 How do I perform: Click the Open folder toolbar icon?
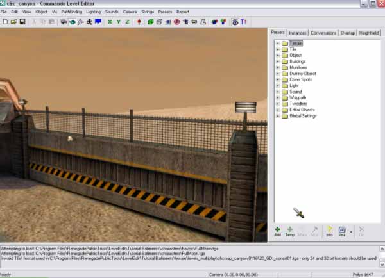pyautogui.click(x=13, y=22)
